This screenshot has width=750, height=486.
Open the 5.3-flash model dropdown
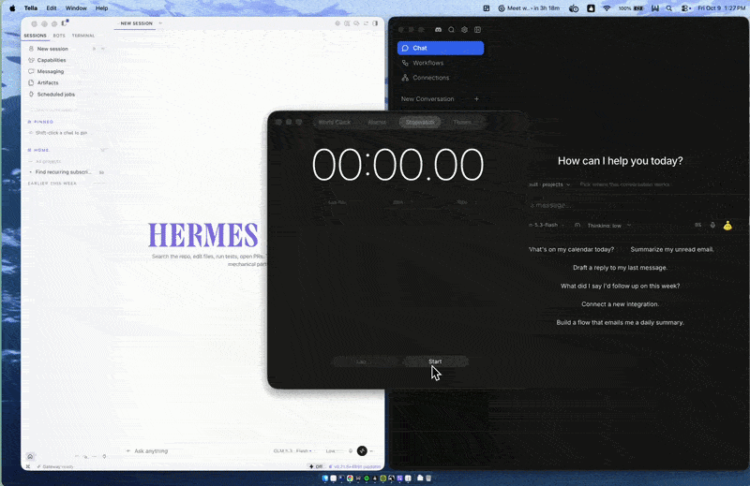tap(546, 225)
